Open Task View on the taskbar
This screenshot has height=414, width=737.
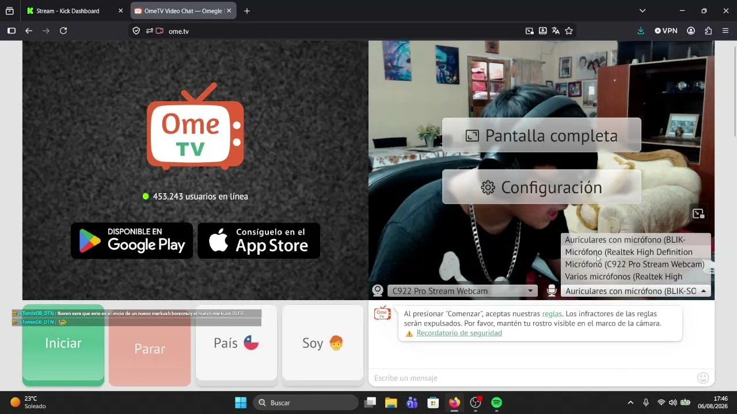(370, 402)
